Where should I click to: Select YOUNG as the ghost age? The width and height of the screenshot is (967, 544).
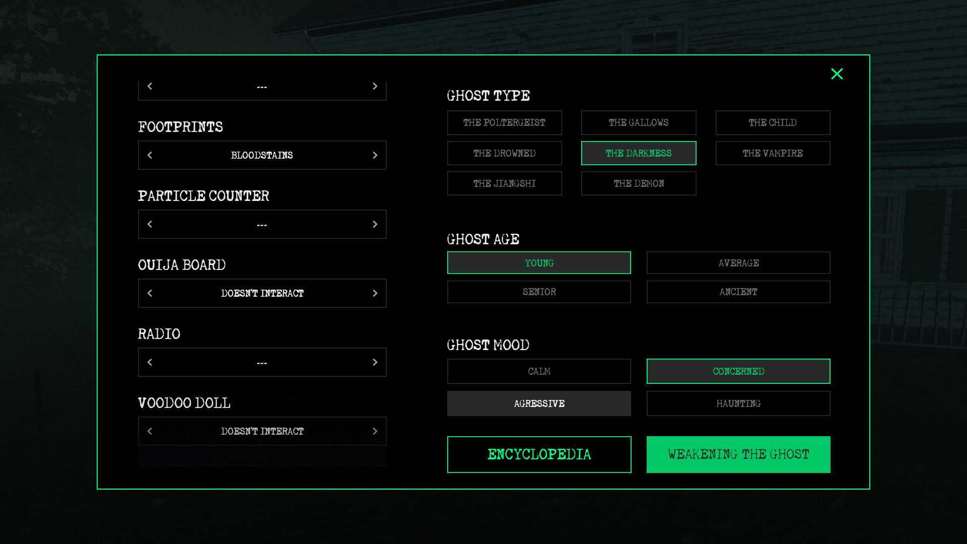pyautogui.click(x=538, y=262)
